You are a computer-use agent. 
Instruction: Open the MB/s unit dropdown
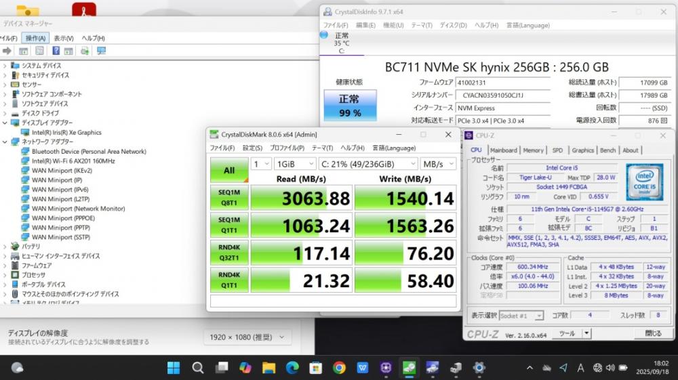(438, 164)
